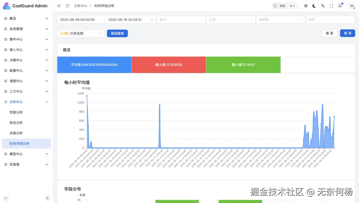This screenshot has height=203, width=359.
Task: Click the 时间字段分析 breadcrumb
Action: (x=104, y=6)
